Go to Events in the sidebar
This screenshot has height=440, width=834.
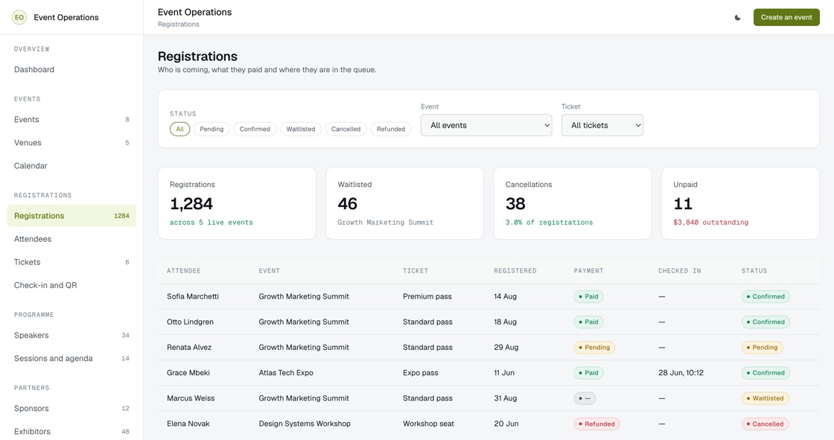click(71, 120)
